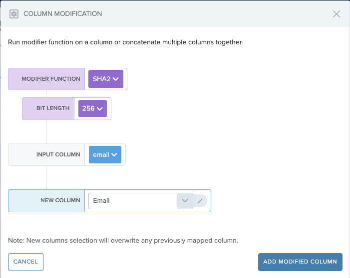
Task: Click the chevron arrow inside email button
Action: pos(114,155)
